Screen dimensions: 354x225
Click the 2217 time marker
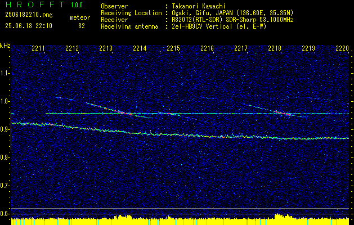[241, 48]
